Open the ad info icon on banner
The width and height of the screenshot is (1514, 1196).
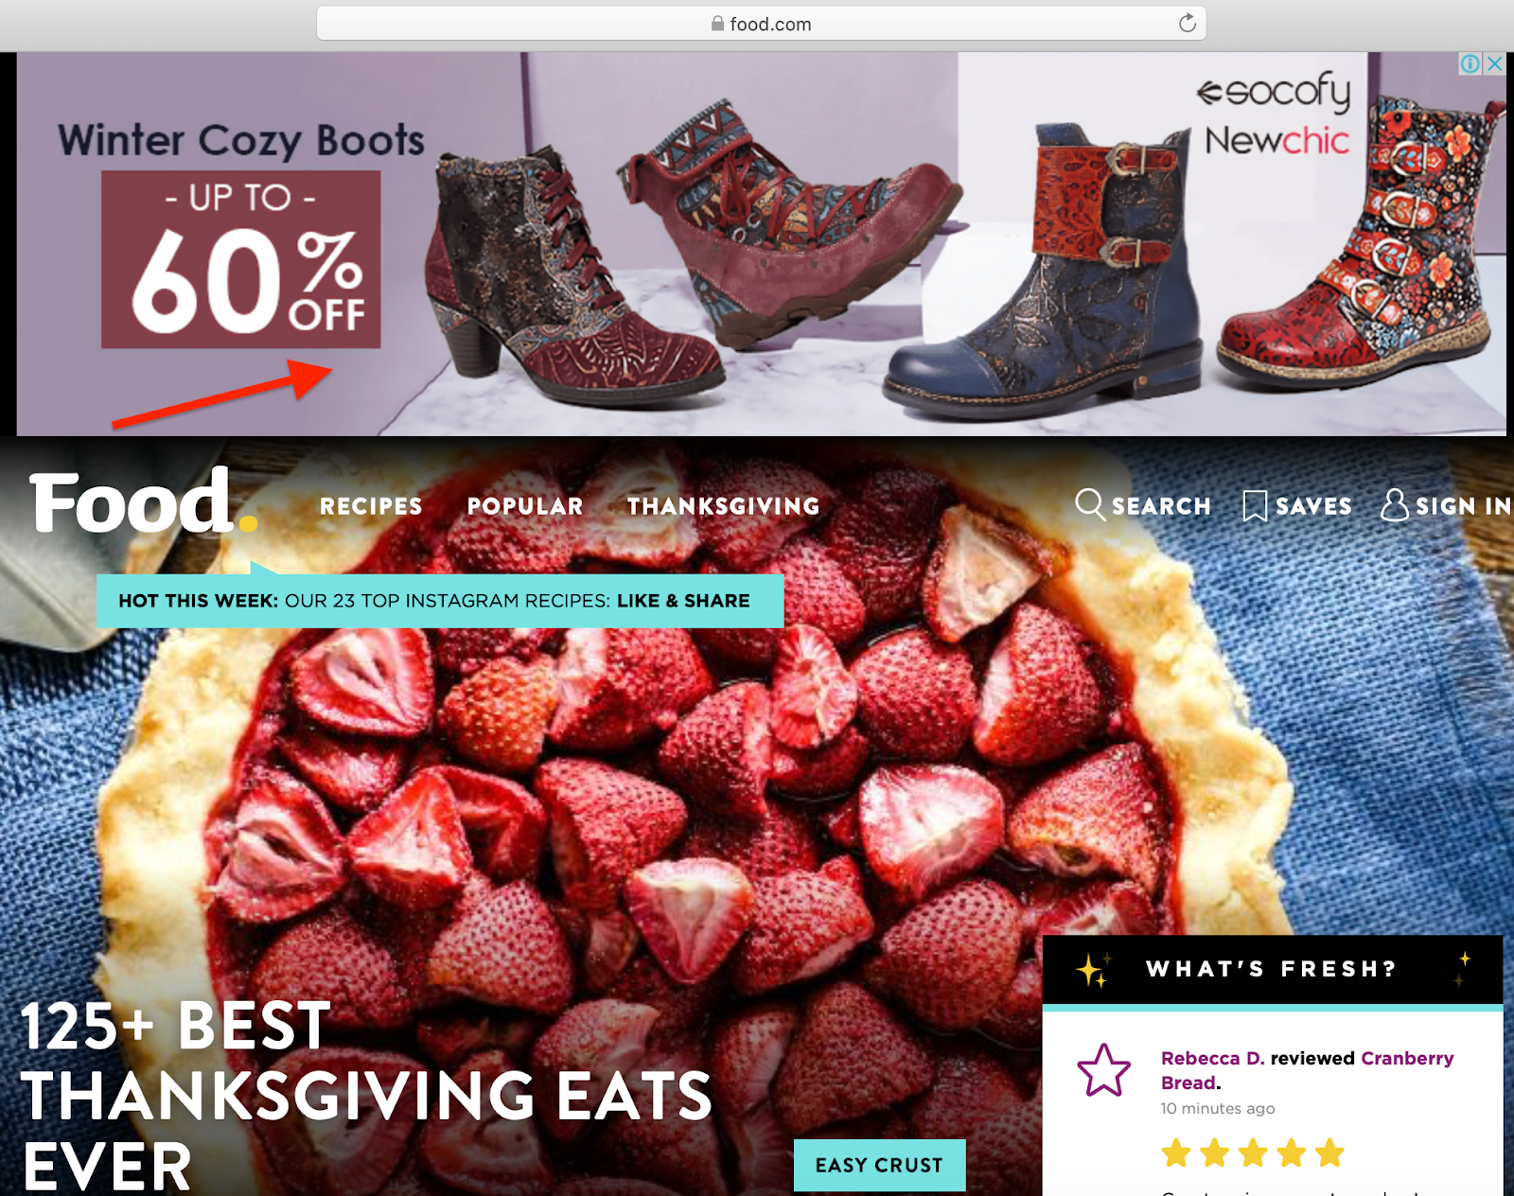coord(1470,63)
